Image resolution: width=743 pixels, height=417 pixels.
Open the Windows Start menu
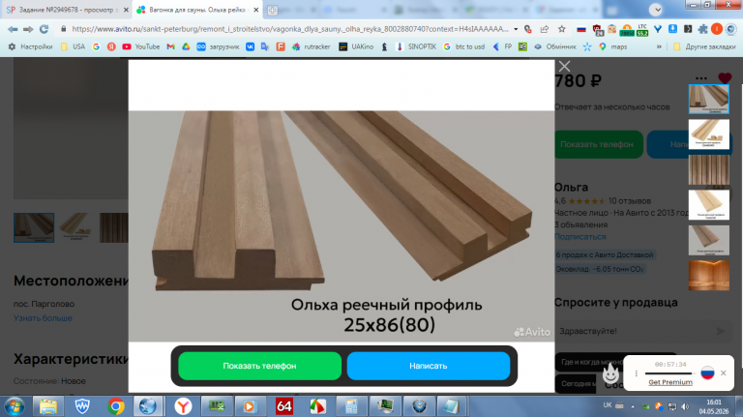click(15, 406)
